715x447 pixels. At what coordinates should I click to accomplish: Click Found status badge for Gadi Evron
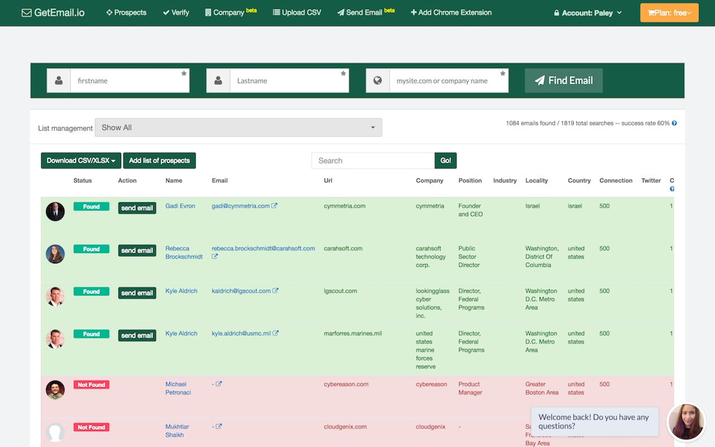click(x=92, y=206)
